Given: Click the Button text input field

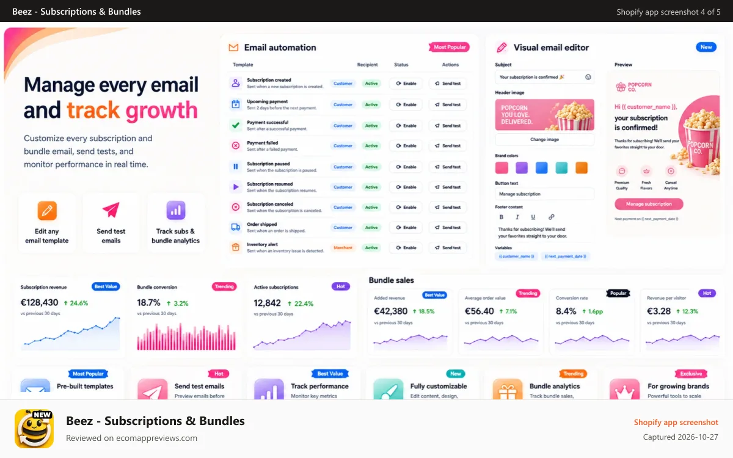Looking at the screenshot, I should point(544,194).
